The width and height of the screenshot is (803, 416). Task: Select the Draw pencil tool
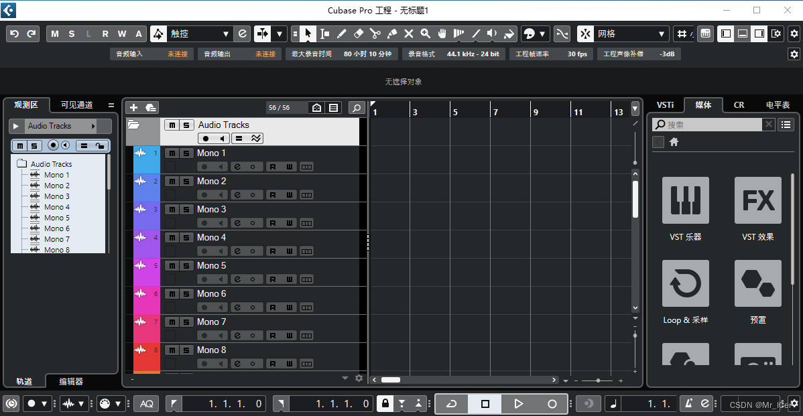[342, 33]
